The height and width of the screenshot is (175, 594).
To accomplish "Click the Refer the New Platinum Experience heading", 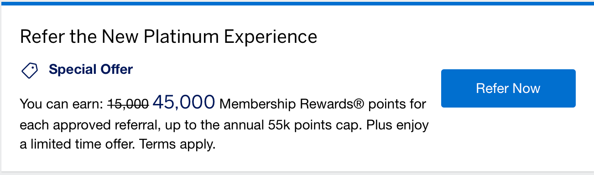I will [168, 36].
